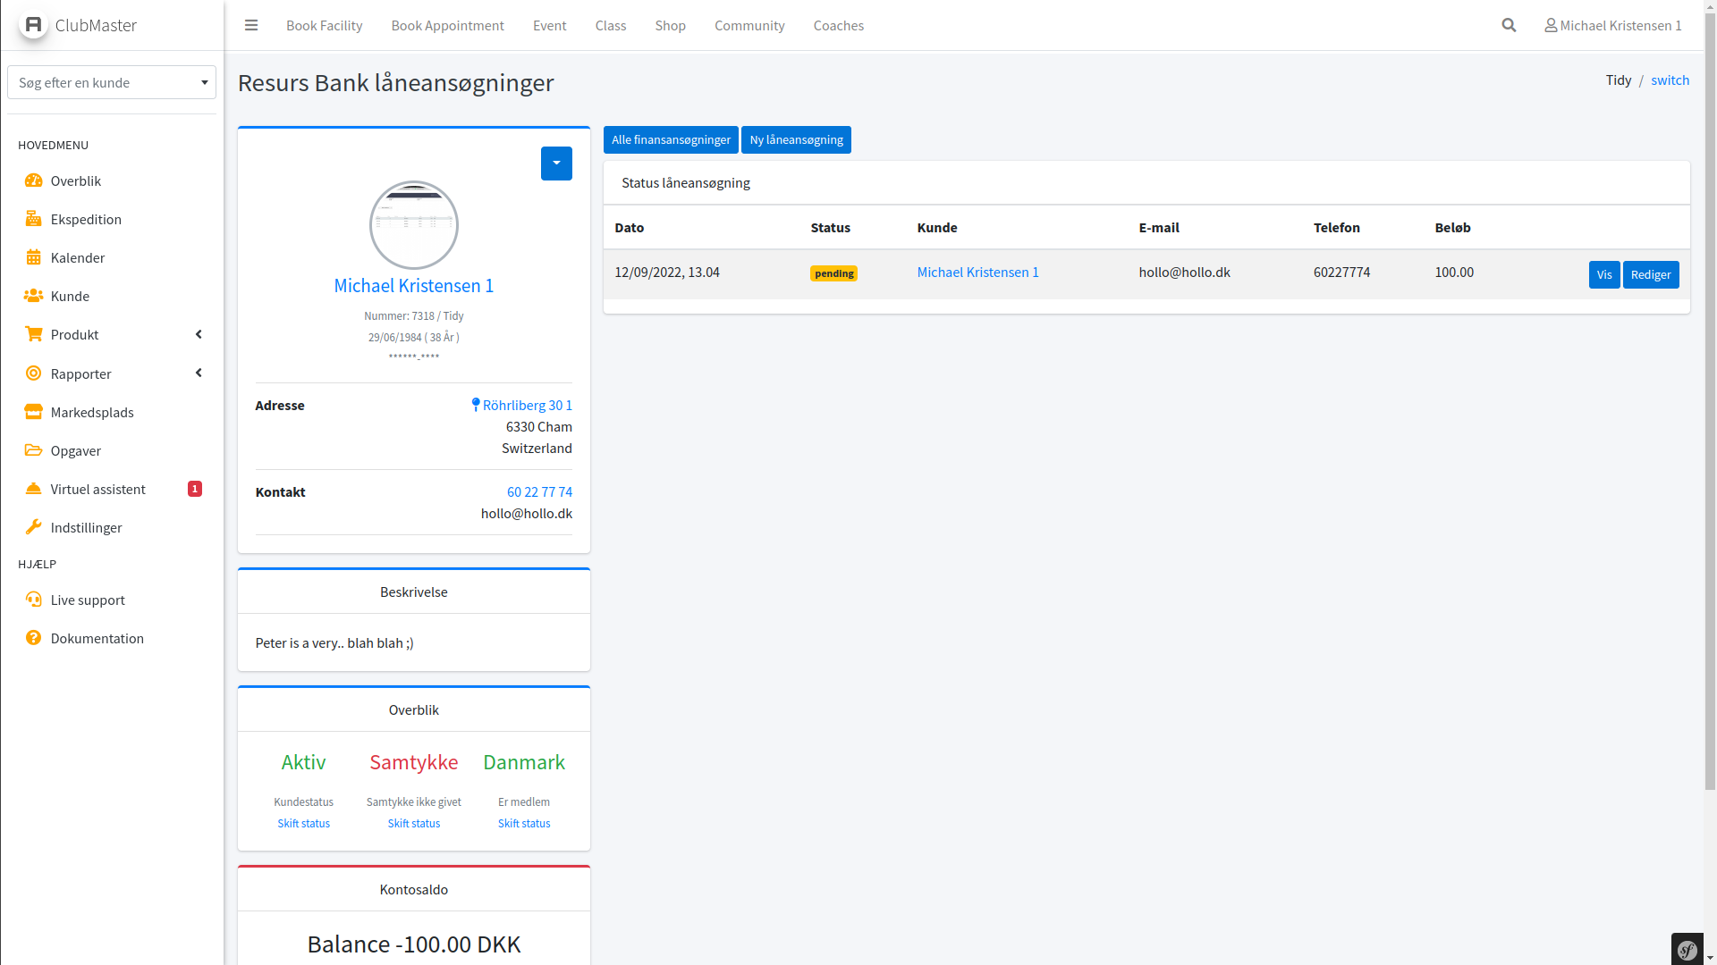The image size is (1717, 965).
Task: Open Markedsplads store icon
Action: tap(34, 412)
